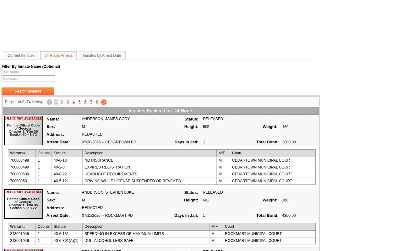Open page 1 of results

pos(56,102)
